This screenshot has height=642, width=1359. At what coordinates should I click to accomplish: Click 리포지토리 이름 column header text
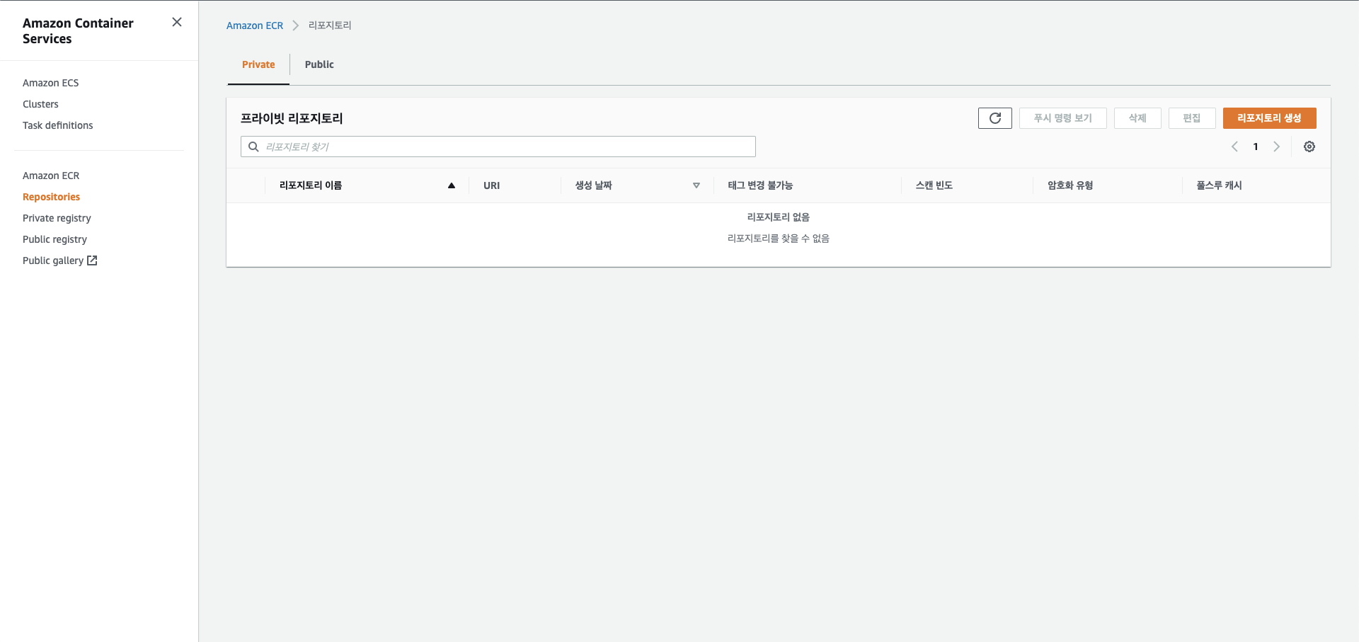pos(311,185)
